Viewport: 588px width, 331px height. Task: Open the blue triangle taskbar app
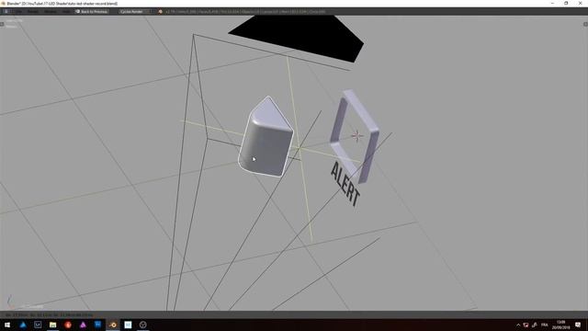(23, 325)
